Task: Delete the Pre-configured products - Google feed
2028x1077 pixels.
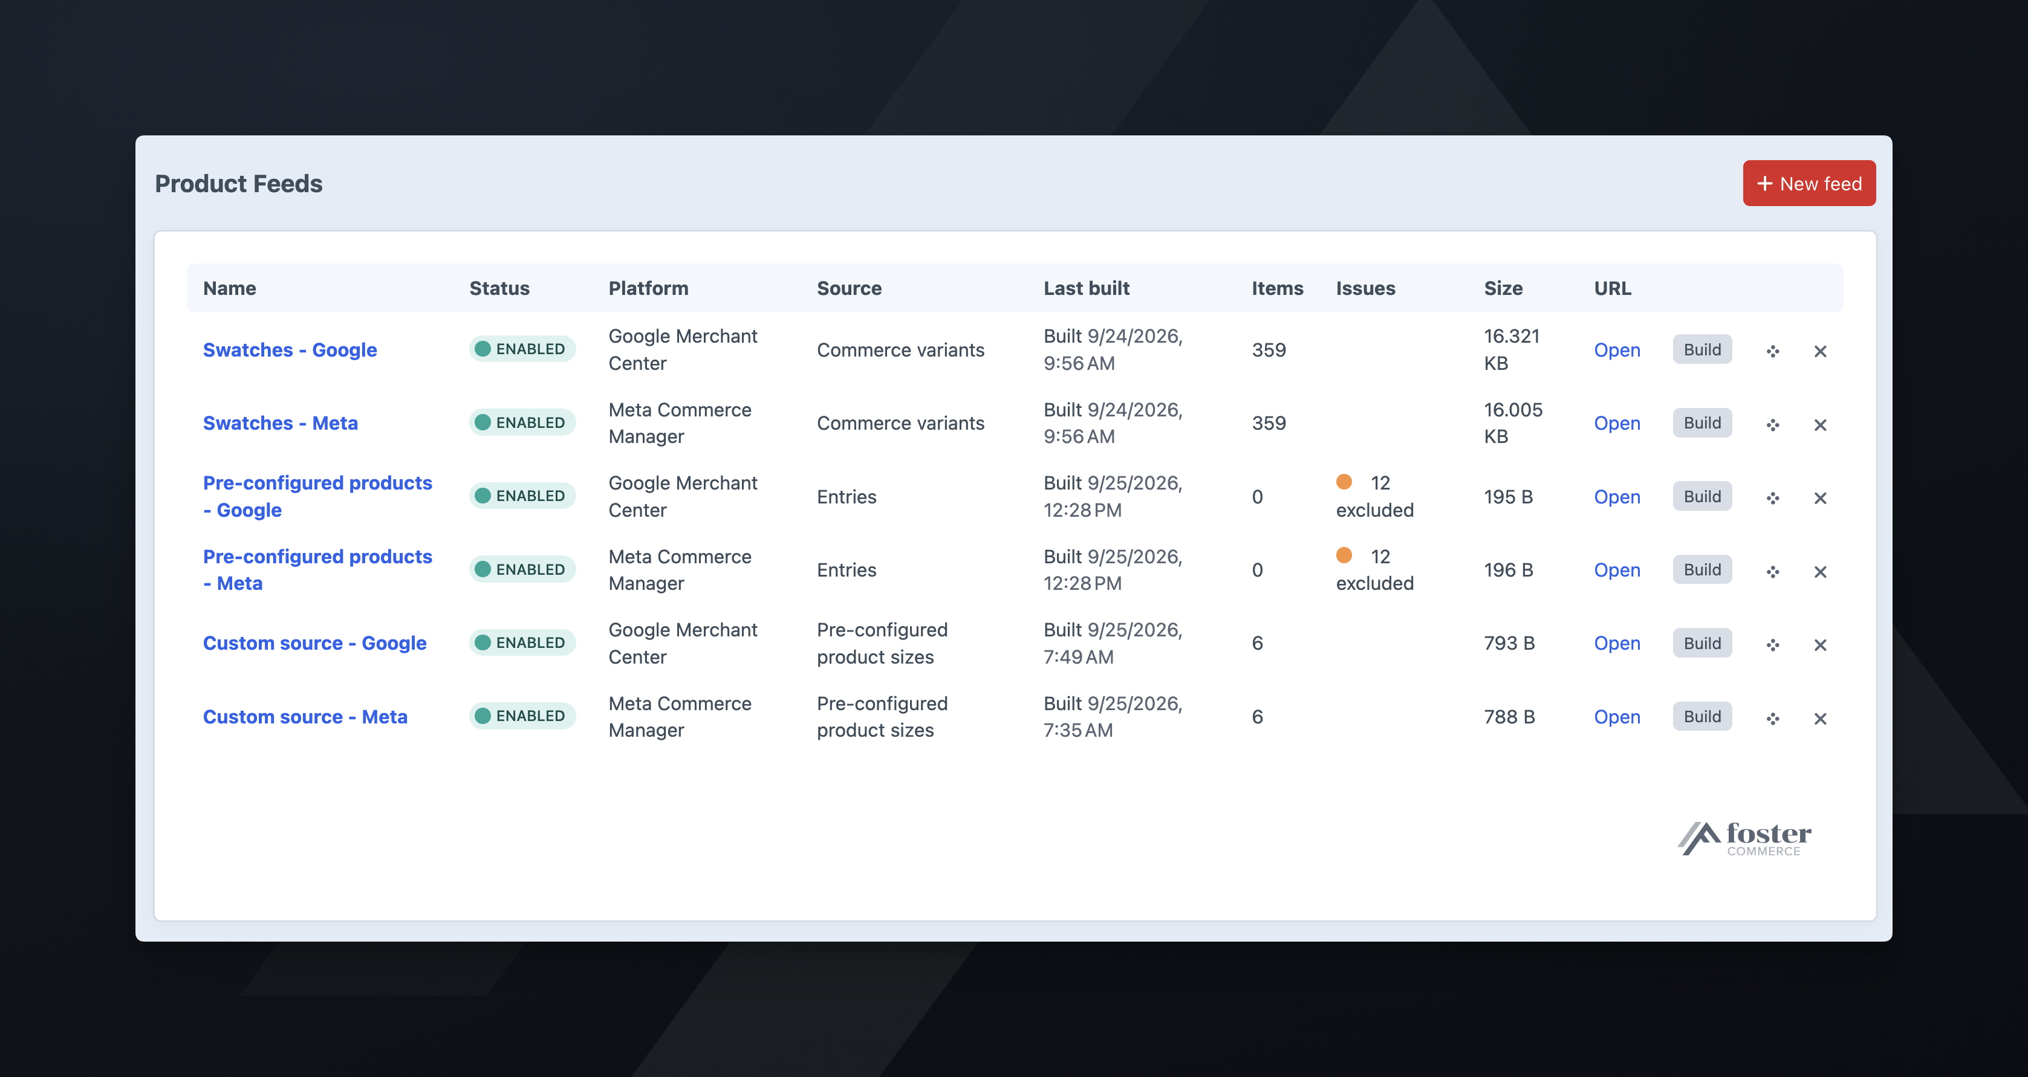Action: (1820, 498)
